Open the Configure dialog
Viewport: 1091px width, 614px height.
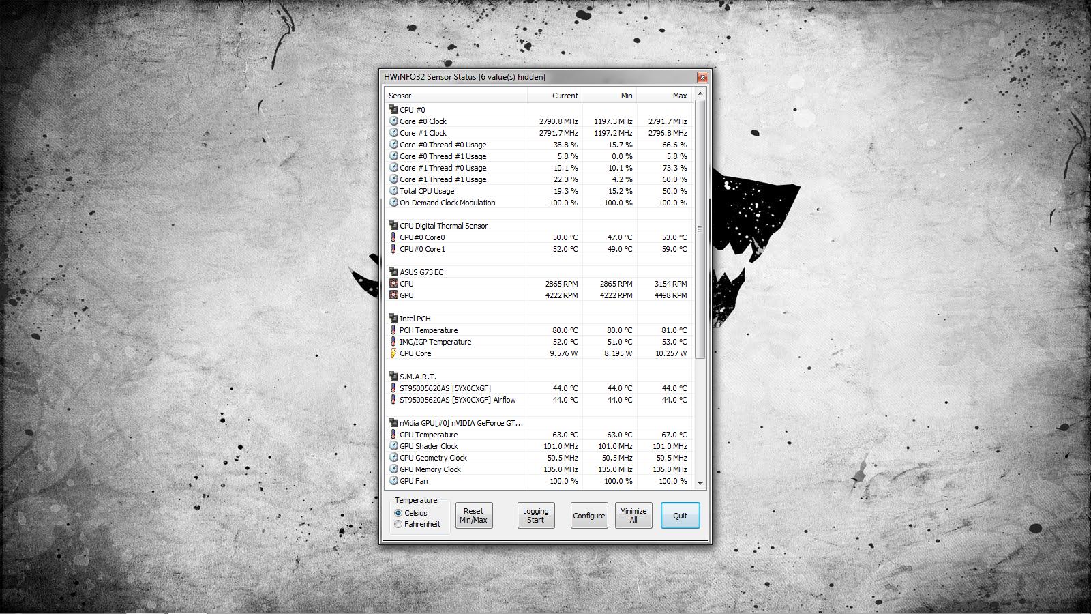(589, 516)
